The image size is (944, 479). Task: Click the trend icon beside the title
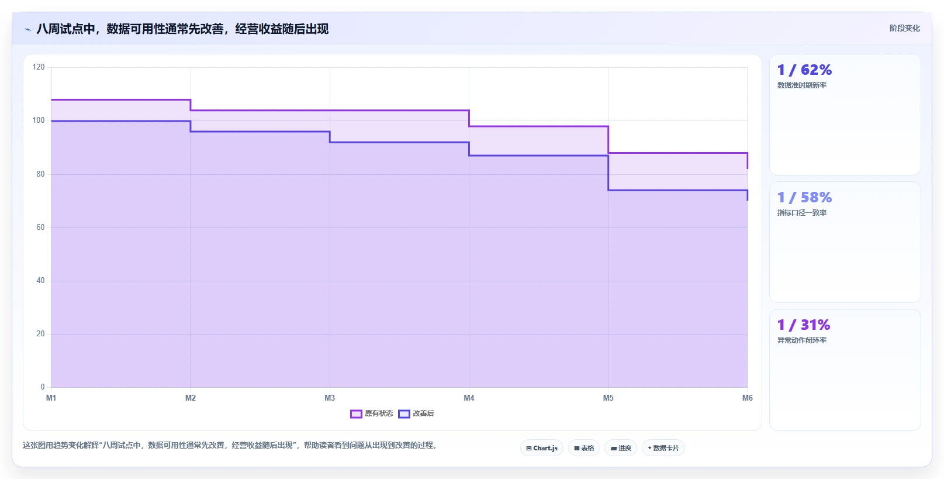coord(27,29)
